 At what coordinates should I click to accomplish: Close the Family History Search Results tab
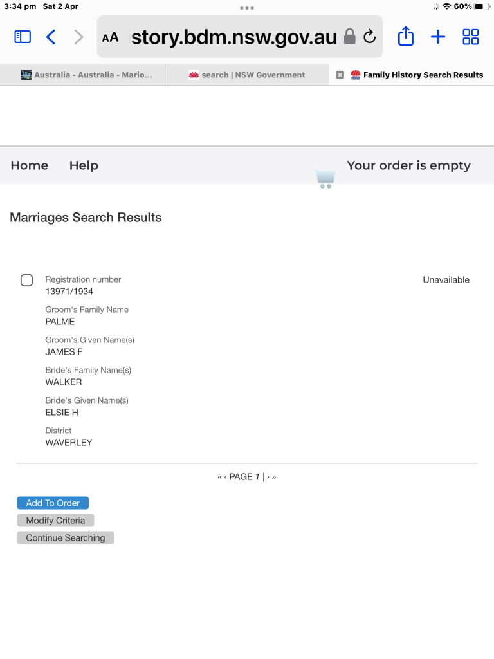(340, 75)
